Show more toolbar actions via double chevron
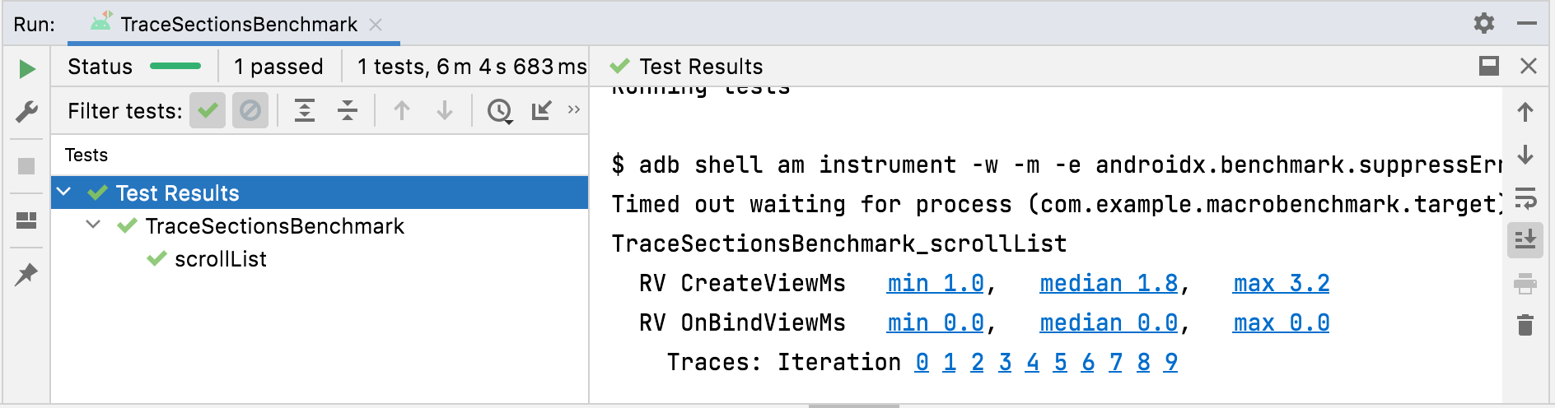Viewport: 1555px width, 408px height. [574, 109]
